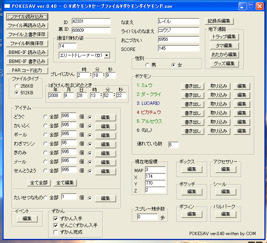The width and height of the screenshot is (267, 243).
Task: Click パルパーク 編集 button
Action: click(226, 214)
